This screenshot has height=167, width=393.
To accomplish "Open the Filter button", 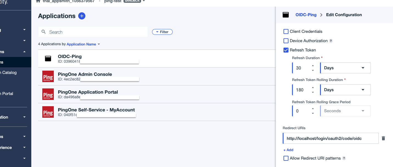I will click(x=162, y=32).
